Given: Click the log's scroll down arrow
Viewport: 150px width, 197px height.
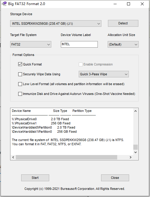Looking at the screenshot, I should click(x=135, y=152).
